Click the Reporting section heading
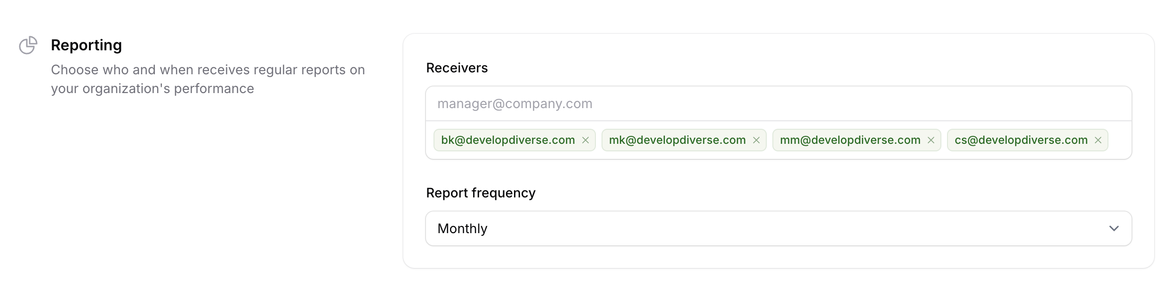The image size is (1172, 298). pyautogui.click(x=86, y=45)
